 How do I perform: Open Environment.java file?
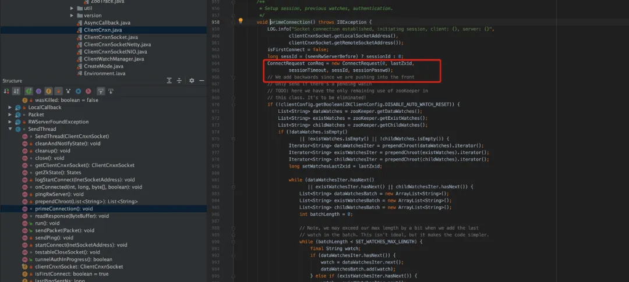(x=104, y=74)
